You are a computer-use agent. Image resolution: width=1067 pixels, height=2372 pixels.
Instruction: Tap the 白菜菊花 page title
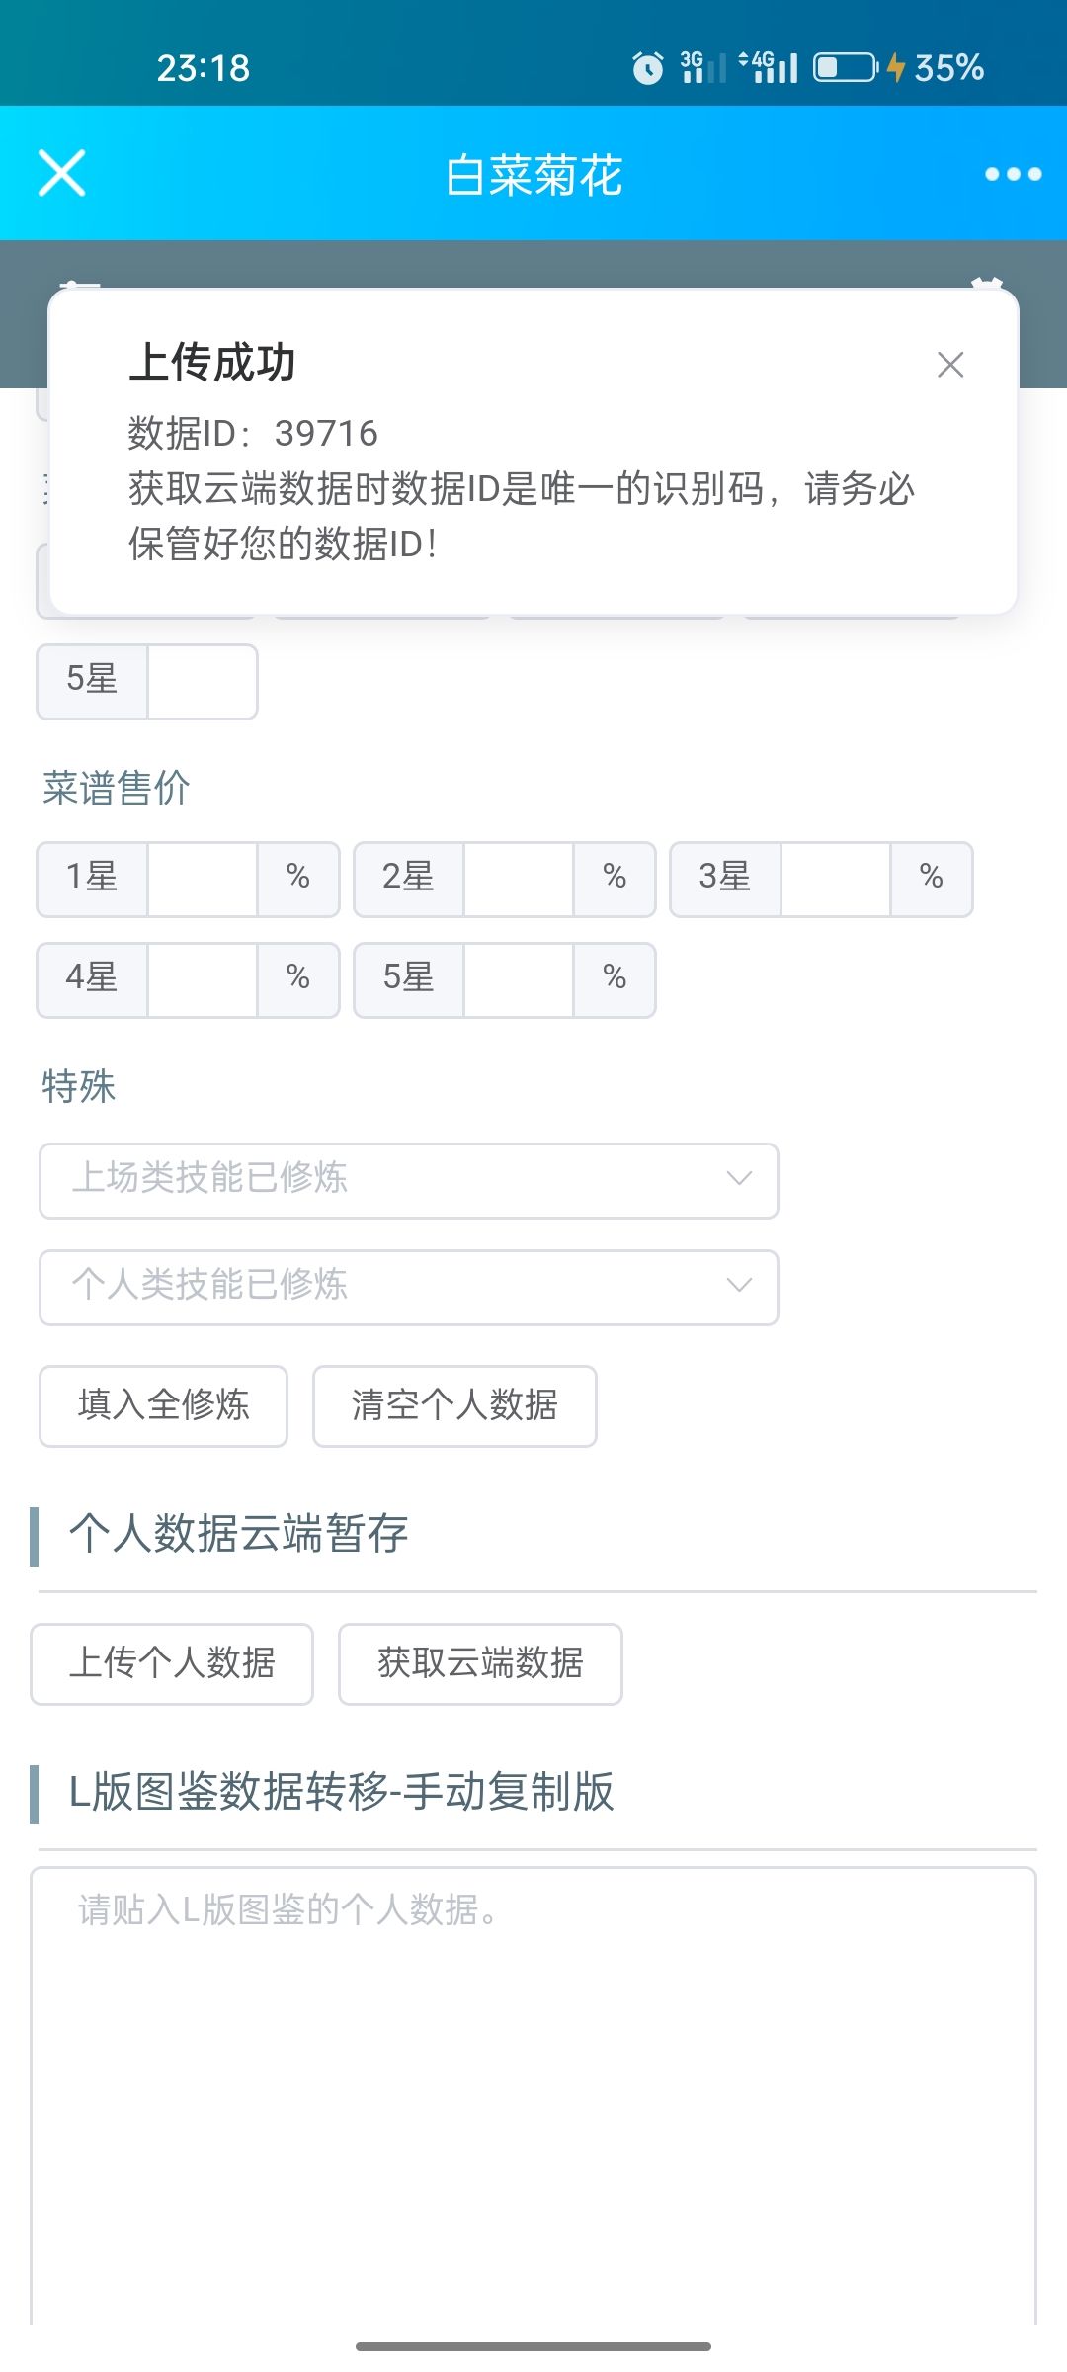click(533, 175)
